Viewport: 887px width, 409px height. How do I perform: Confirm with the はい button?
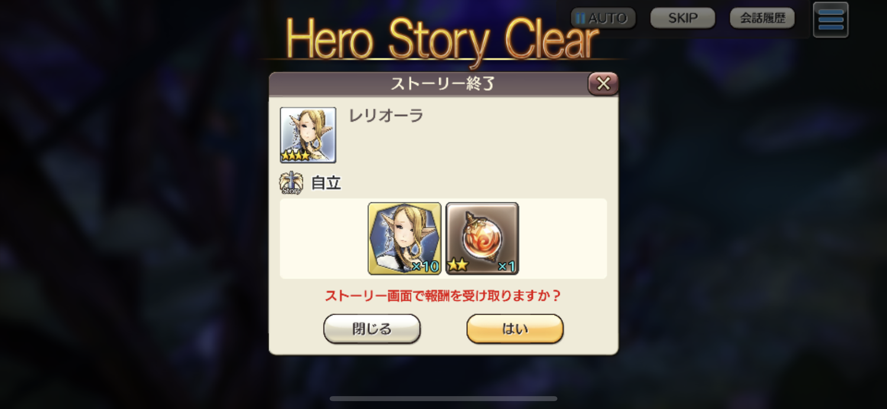tap(515, 329)
